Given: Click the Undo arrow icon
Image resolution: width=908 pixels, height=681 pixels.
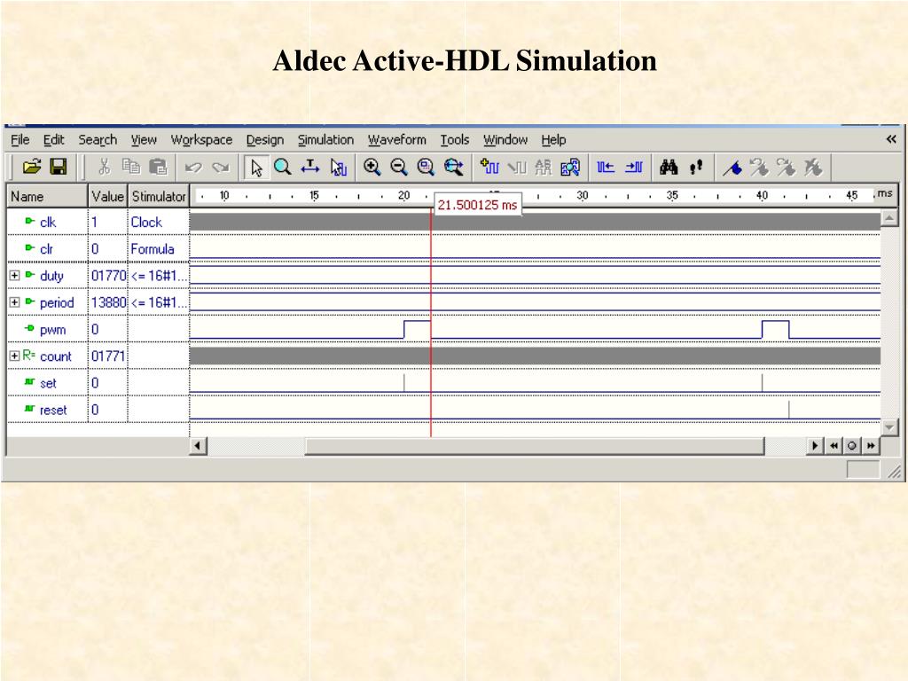Looking at the screenshot, I should point(192,168).
